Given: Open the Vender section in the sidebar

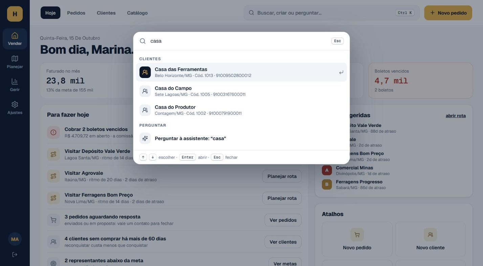Looking at the screenshot, I should pyautogui.click(x=15, y=39).
